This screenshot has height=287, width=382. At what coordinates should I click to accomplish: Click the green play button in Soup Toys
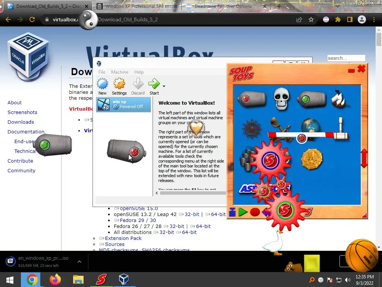pyautogui.click(x=242, y=212)
